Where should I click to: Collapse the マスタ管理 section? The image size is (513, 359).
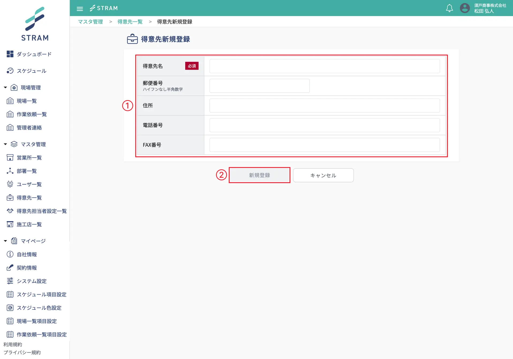coord(5,144)
